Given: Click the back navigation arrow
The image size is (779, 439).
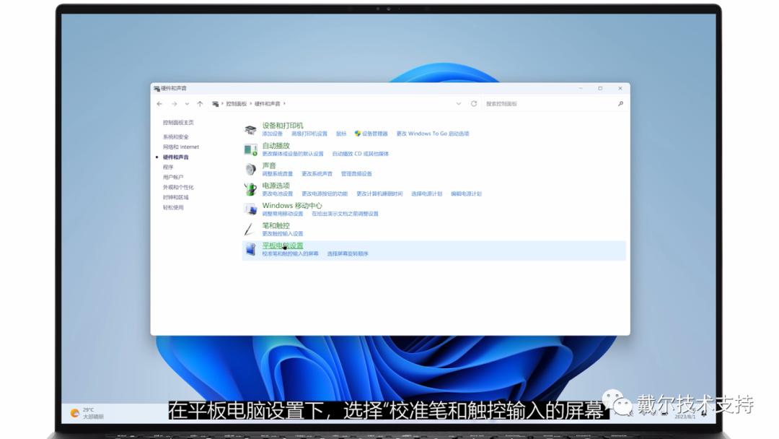Looking at the screenshot, I should tap(160, 103).
